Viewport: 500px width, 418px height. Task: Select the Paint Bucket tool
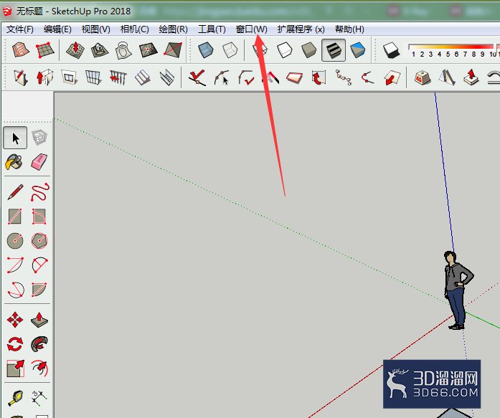14,162
